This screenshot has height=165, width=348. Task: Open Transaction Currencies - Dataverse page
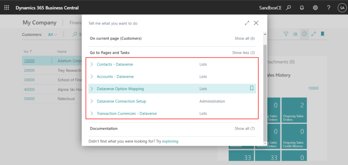pyautogui.click(x=127, y=113)
